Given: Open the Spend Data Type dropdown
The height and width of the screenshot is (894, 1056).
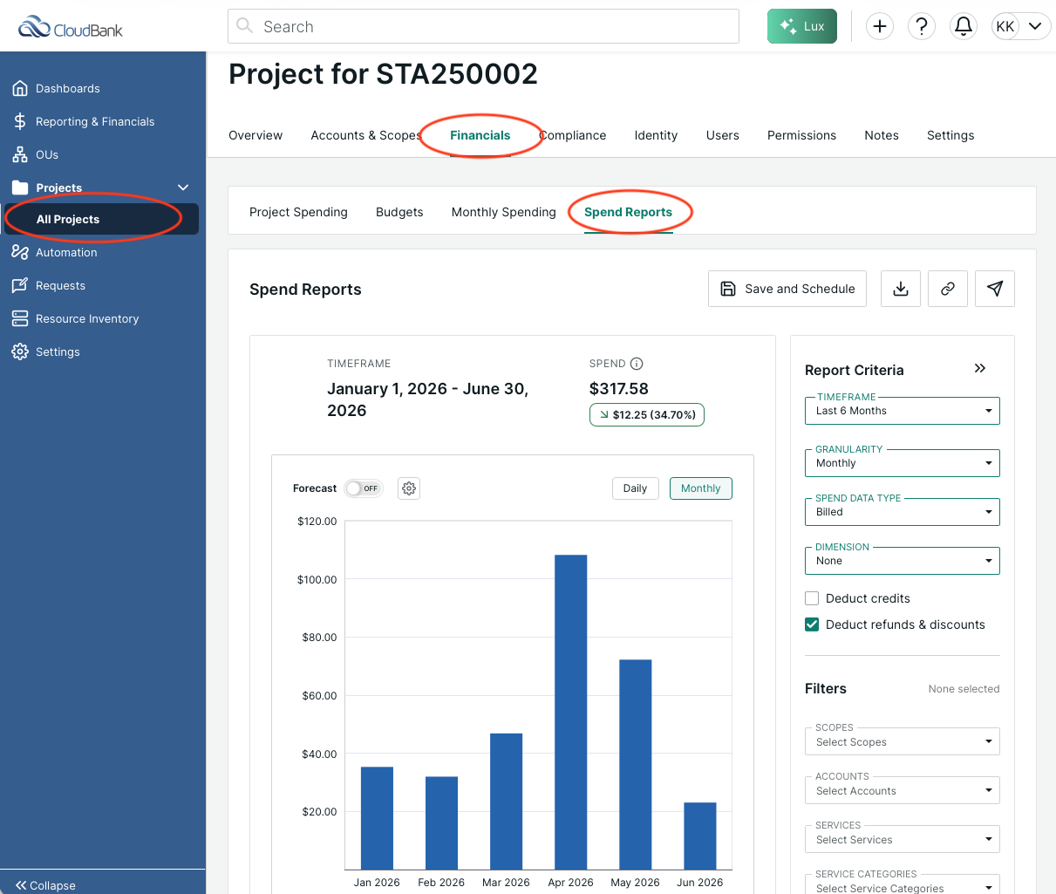Looking at the screenshot, I should coord(903,512).
